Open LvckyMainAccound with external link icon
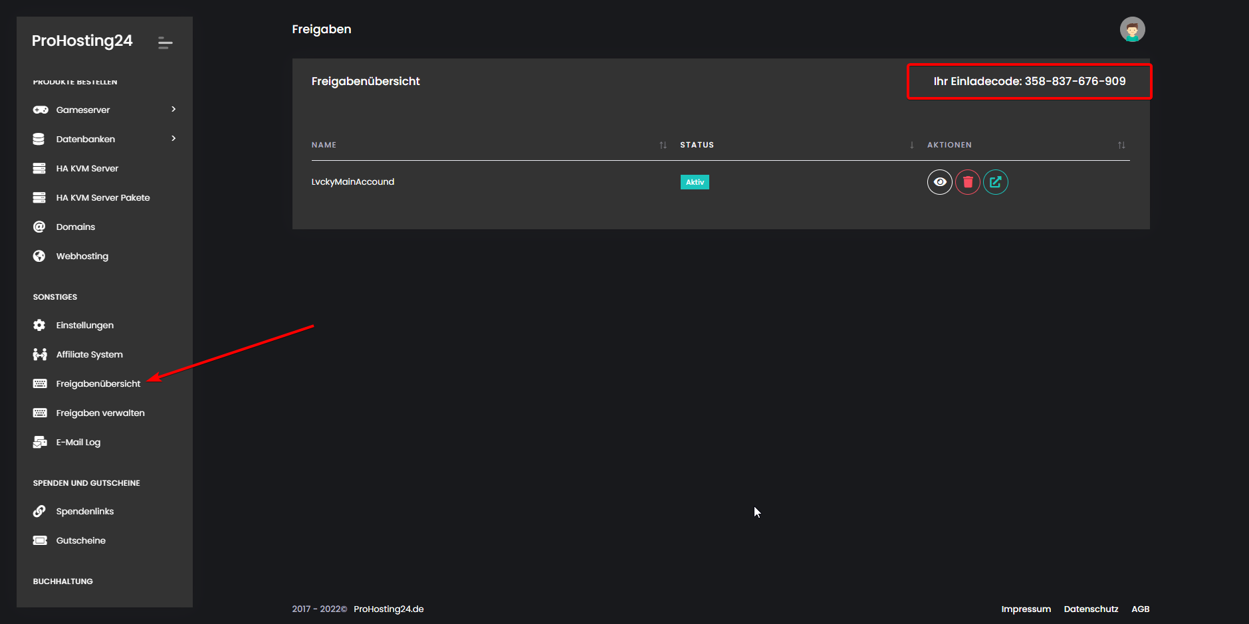The height and width of the screenshot is (624, 1249). [x=995, y=182]
